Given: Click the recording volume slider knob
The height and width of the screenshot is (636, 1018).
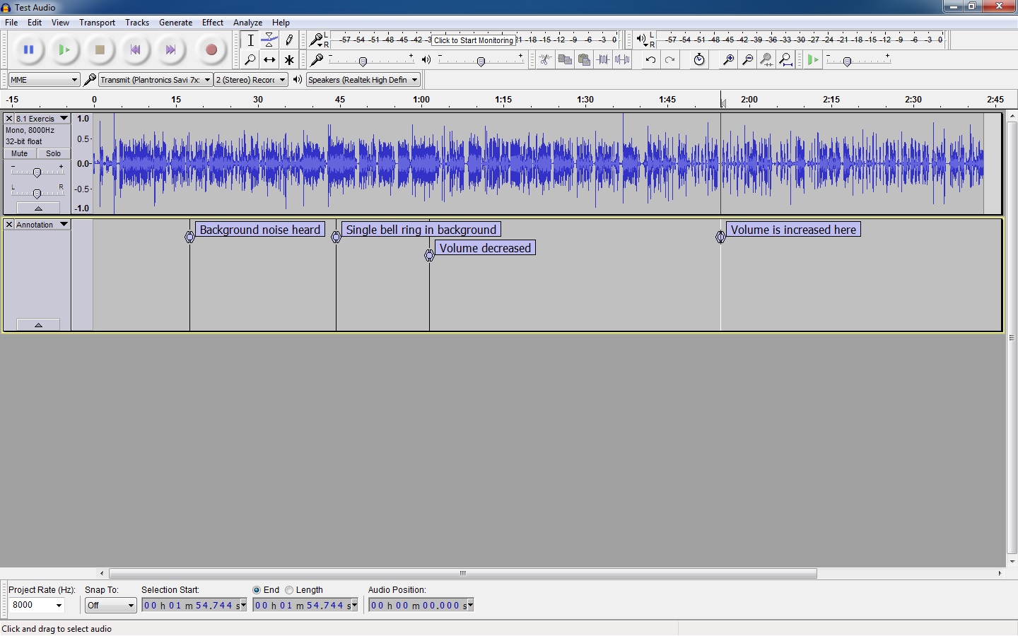Looking at the screenshot, I should [x=363, y=62].
